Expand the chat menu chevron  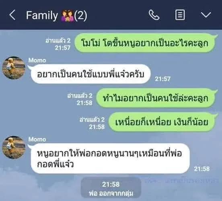click(206, 15)
